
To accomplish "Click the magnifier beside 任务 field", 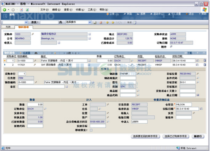I will coord(100,109).
